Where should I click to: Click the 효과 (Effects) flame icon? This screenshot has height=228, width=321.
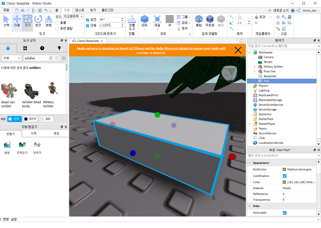(257, 17)
